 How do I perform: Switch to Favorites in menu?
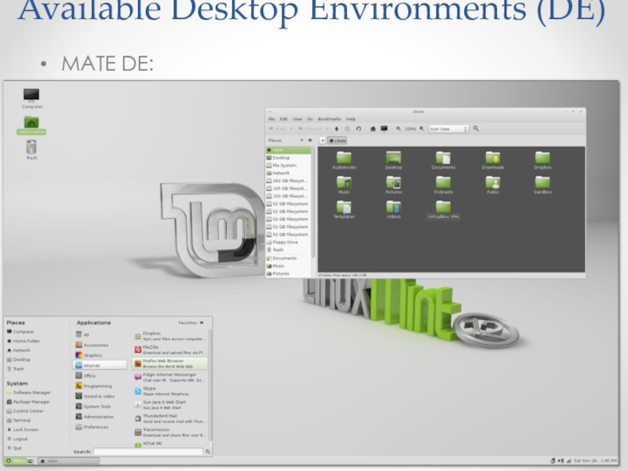pyautogui.click(x=191, y=323)
